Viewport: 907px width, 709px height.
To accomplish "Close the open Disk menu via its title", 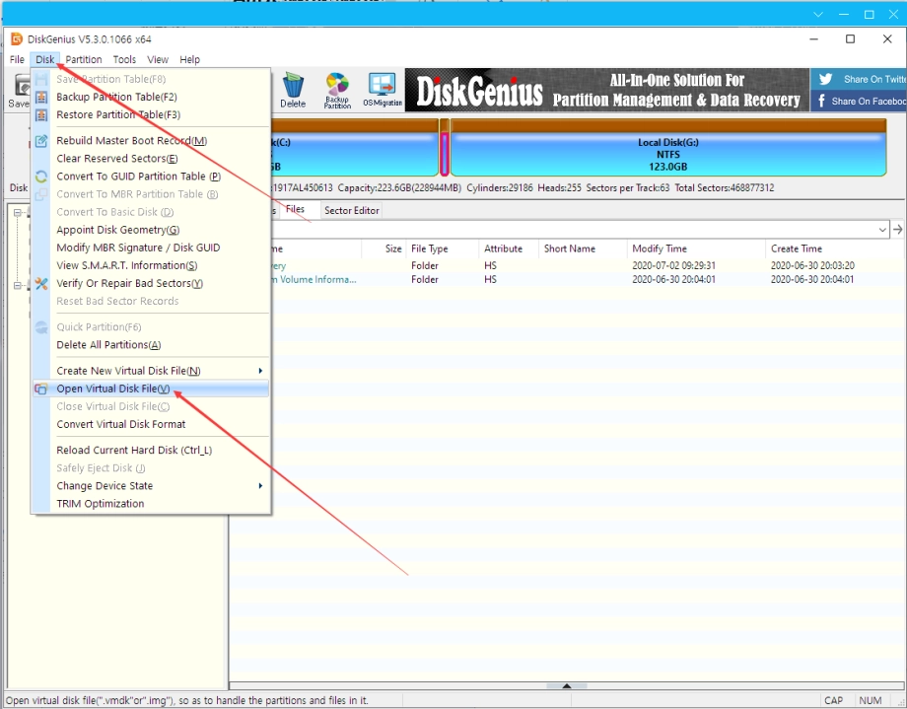I will (x=44, y=59).
